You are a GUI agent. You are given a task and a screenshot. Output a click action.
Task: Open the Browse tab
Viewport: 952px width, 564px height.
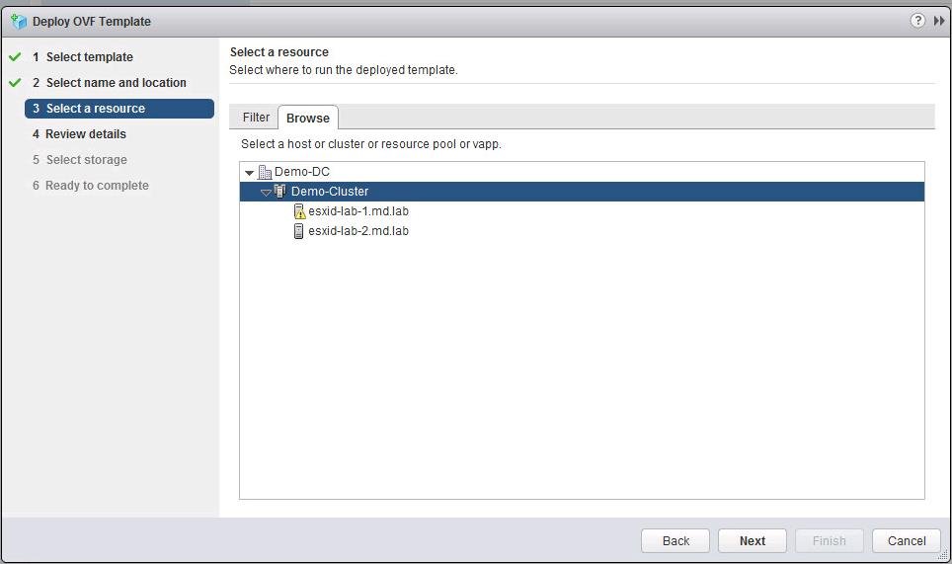(x=308, y=118)
